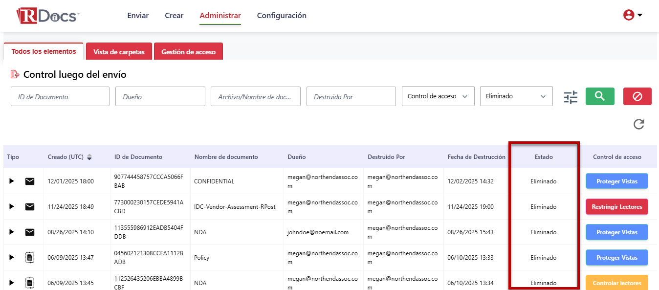This screenshot has height=290, width=659.
Task: Click the green search magnifier button
Action: pos(600,96)
